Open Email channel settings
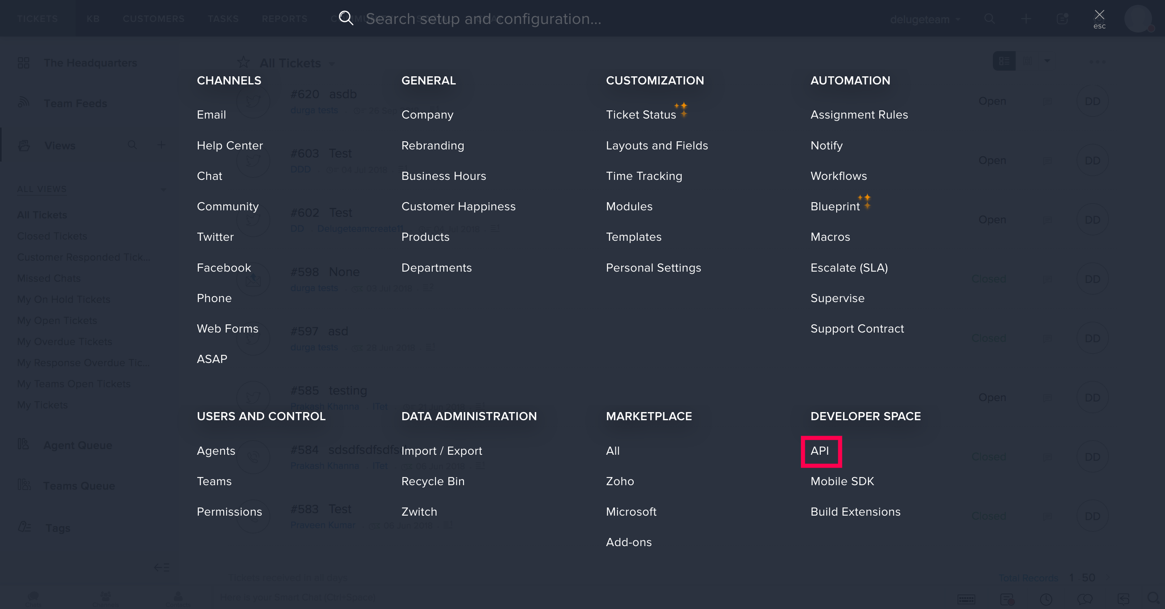 tap(211, 114)
